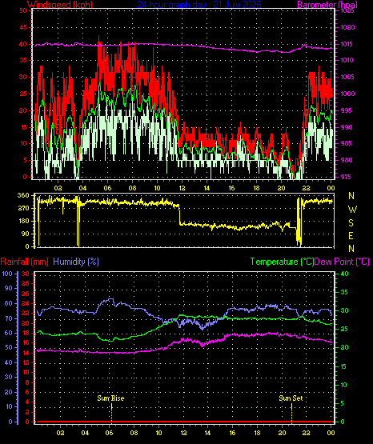The height and width of the screenshot is (444, 373).
Task: Click the '1015' barometer axis value
Action: (347, 44)
